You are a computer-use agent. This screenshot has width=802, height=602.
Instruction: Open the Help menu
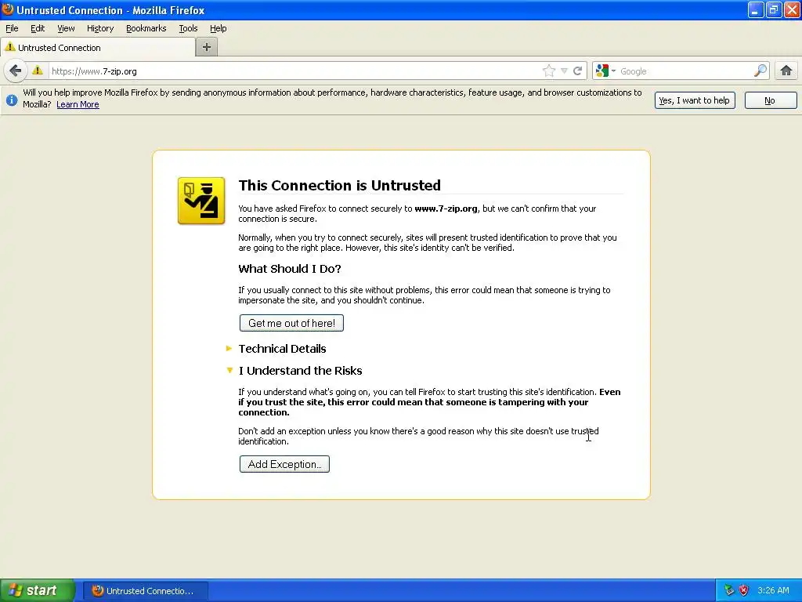(219, 28)
